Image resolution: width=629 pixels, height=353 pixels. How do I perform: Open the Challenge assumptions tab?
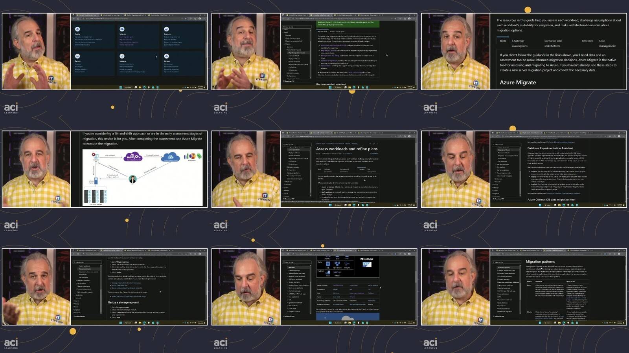(519, 43)
